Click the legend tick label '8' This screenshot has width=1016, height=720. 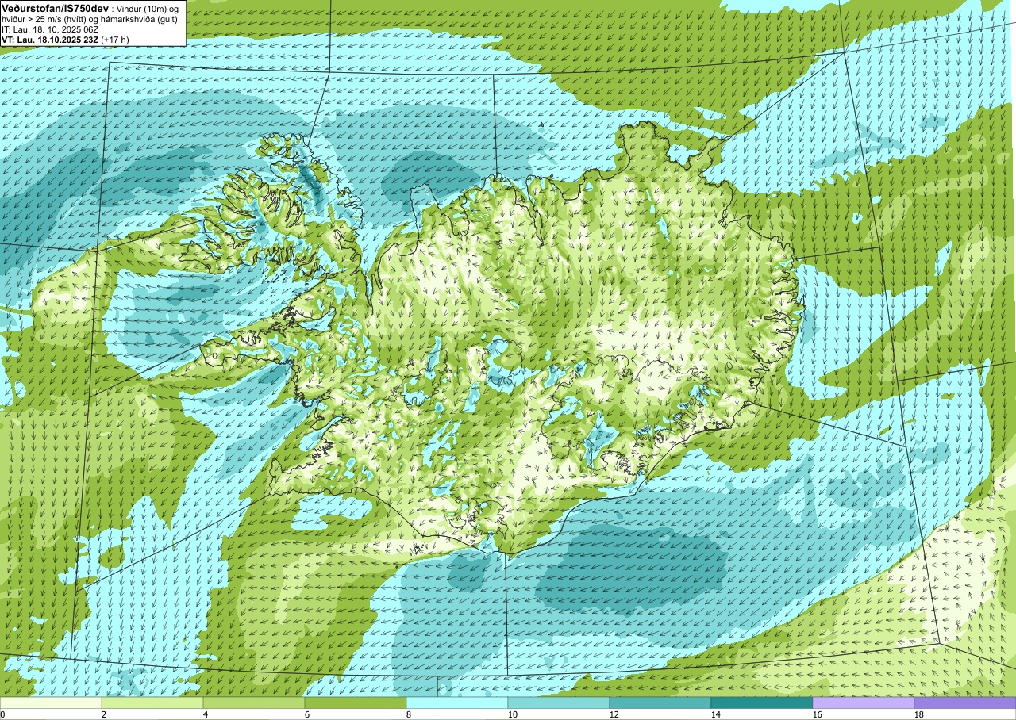click(409, 714)
